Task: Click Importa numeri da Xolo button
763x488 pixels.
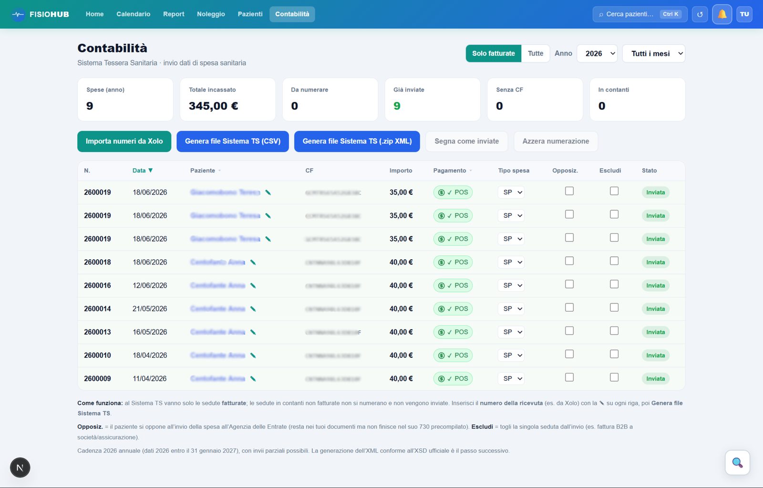Action: (x=124, y=142)
